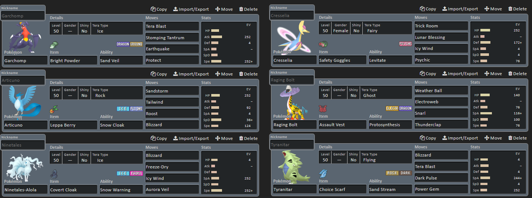Edit Garchomp's Tera Blast move field
The width and height of the screenshot is (532, 198).
click(172, 26)
